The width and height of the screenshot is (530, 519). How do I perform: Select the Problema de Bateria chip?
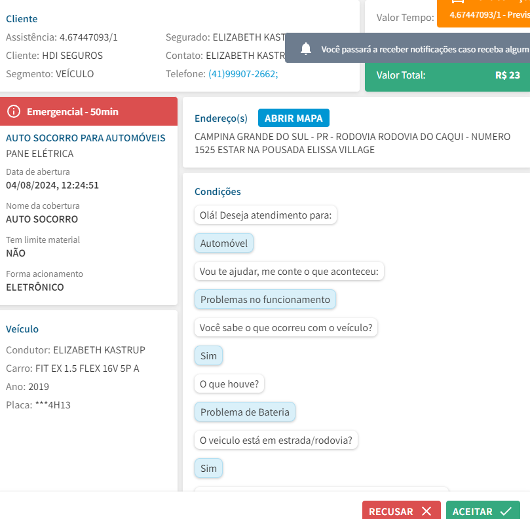coord(245,412)
